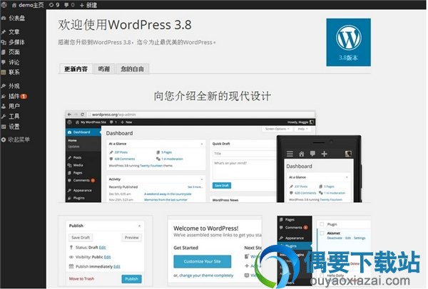Image resolution: width=428 pixels, height=289 pixels.
Task: Open comments indicator showing 0
Action: click(69, 5)
